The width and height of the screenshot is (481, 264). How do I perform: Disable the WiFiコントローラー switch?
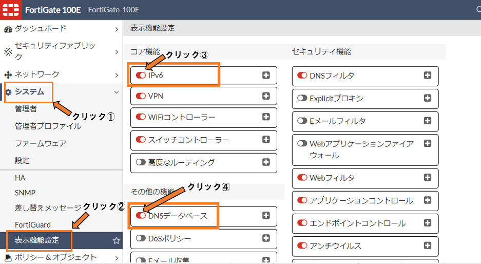(x=141, y=117)
